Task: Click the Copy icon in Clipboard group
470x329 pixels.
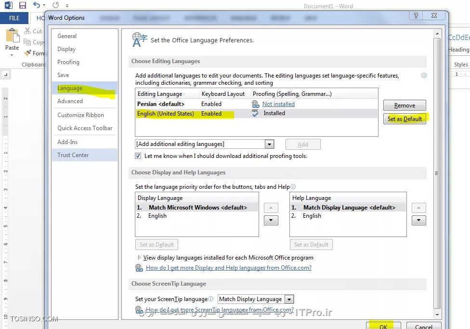Action: 27,42
